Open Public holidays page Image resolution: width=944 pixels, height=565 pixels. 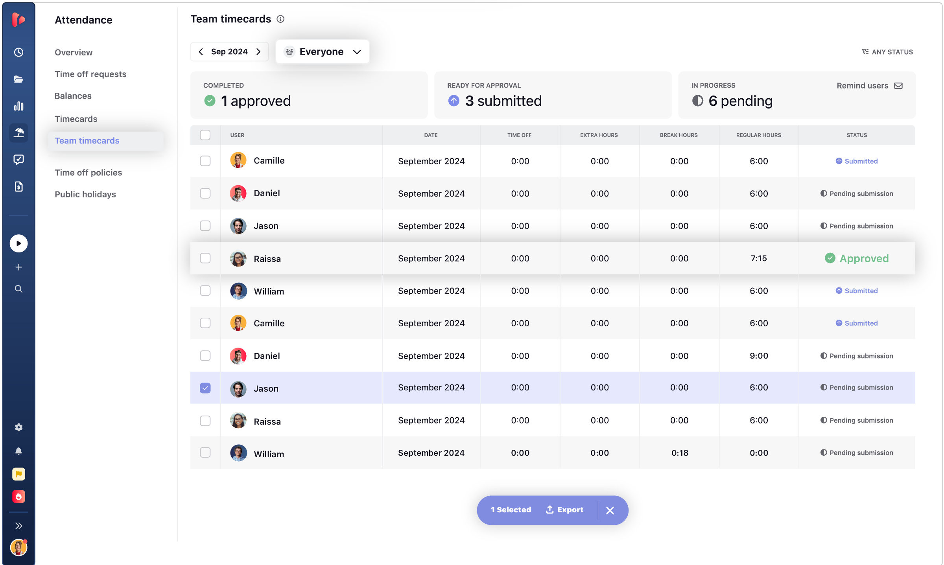85,194
